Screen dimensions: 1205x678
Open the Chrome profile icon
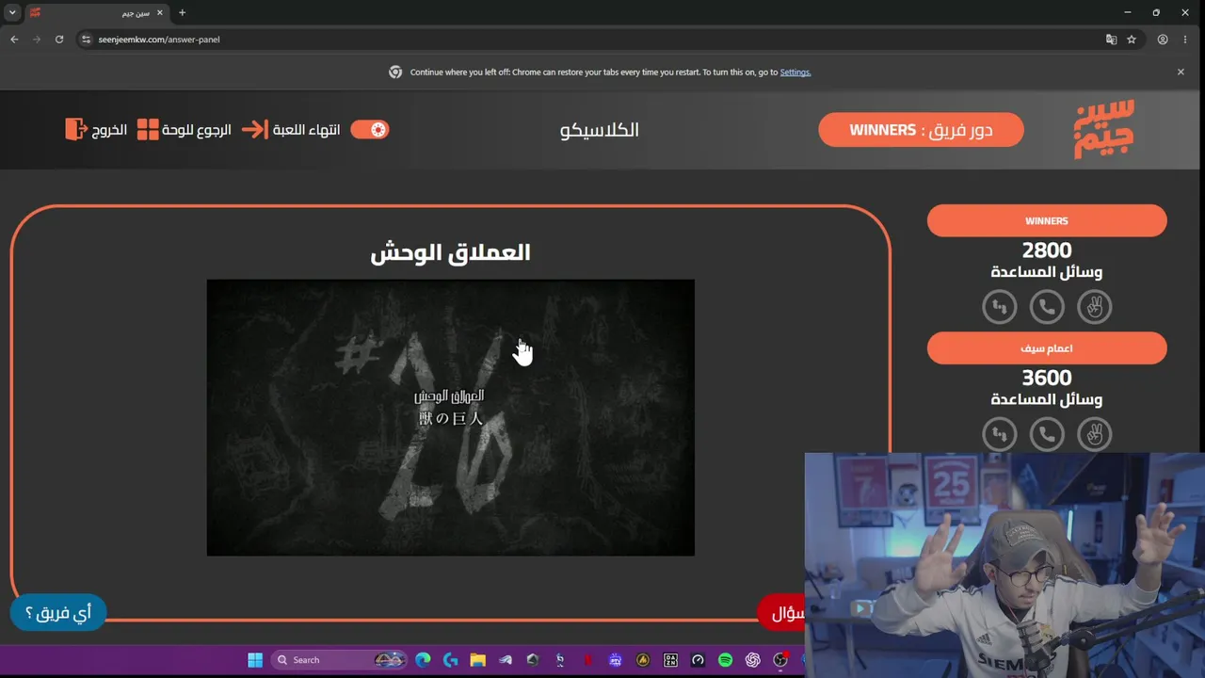pos(1163,40)
